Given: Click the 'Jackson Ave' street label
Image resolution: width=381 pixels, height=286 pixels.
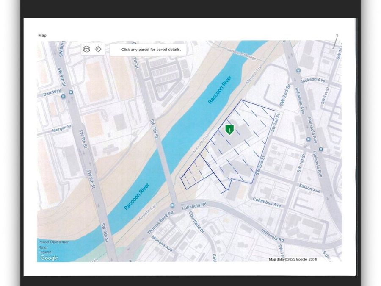Looking at the screenshot, I should point(313,80).
